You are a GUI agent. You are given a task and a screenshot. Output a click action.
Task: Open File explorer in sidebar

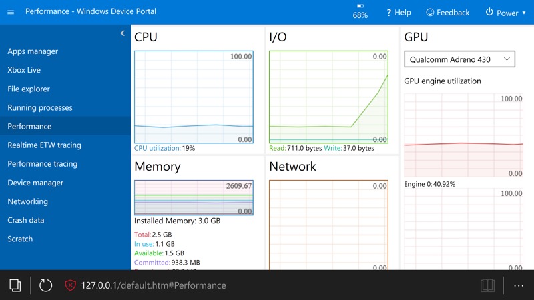[x=29, y=89]
